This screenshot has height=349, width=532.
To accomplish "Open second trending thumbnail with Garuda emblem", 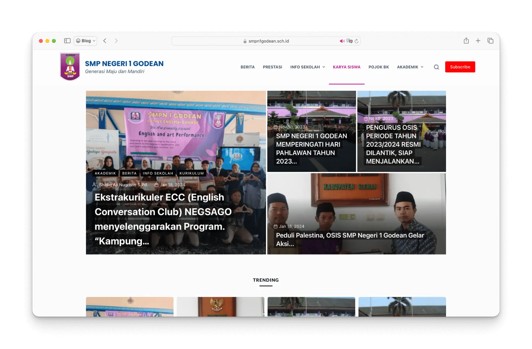I will click(x=220, y=307).
